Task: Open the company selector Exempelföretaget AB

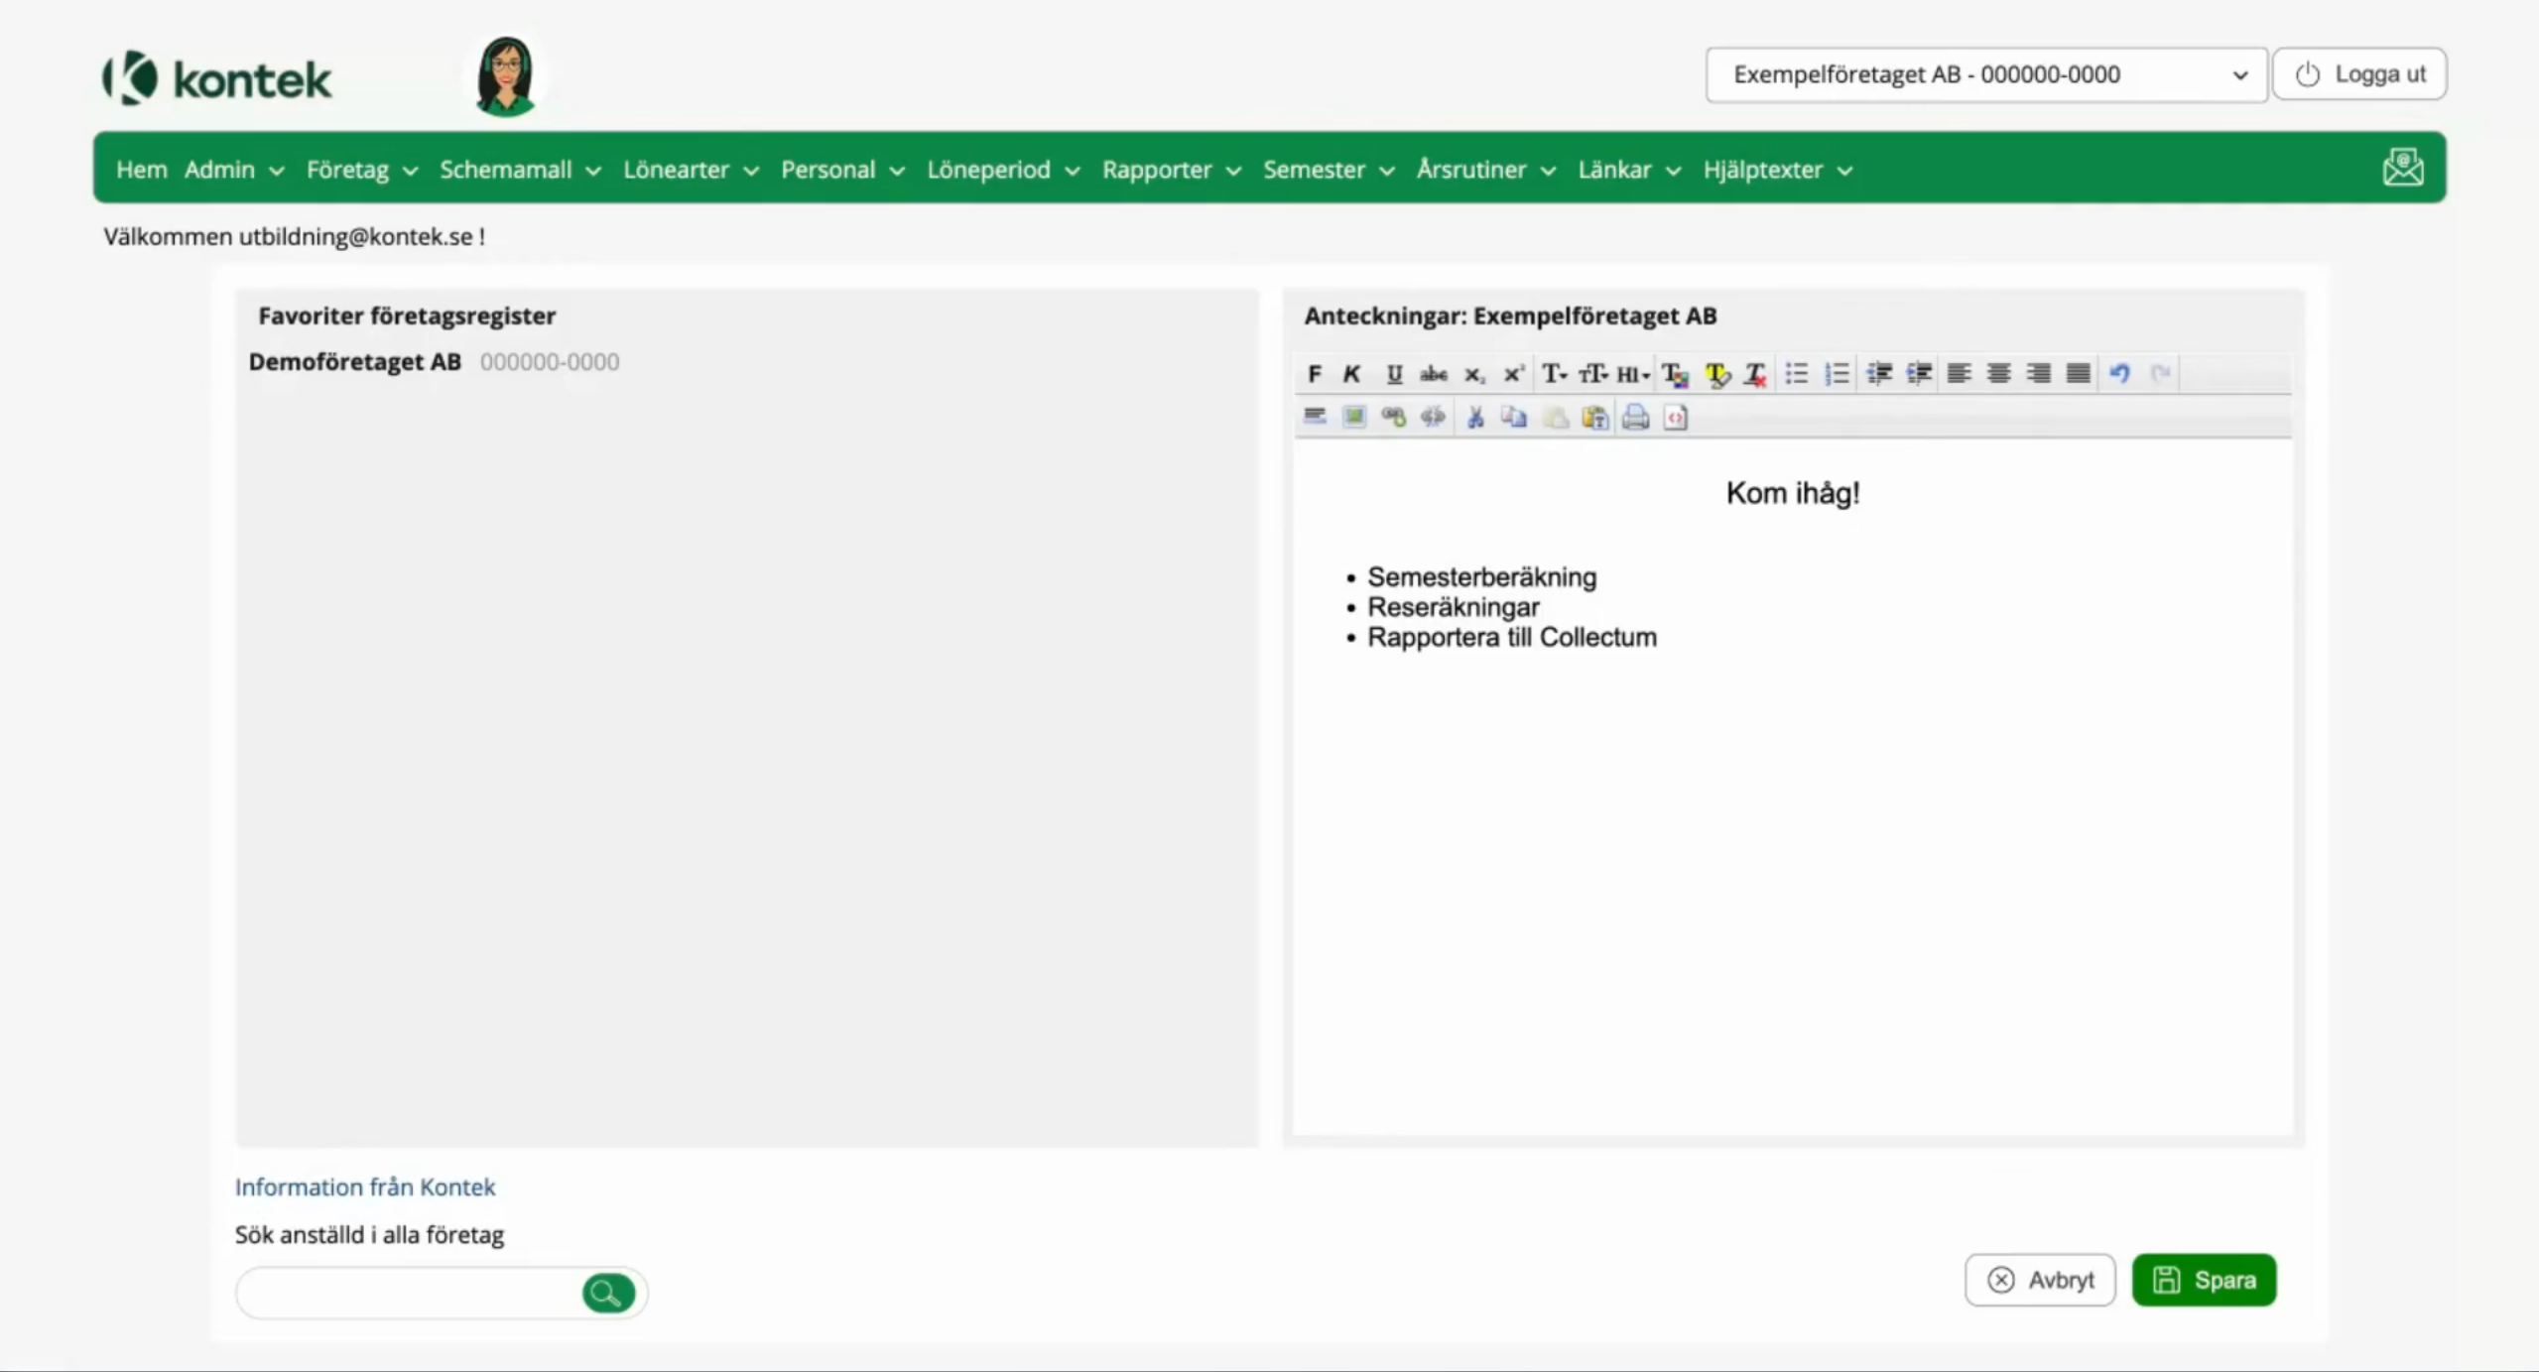Action: (1986, 74)
